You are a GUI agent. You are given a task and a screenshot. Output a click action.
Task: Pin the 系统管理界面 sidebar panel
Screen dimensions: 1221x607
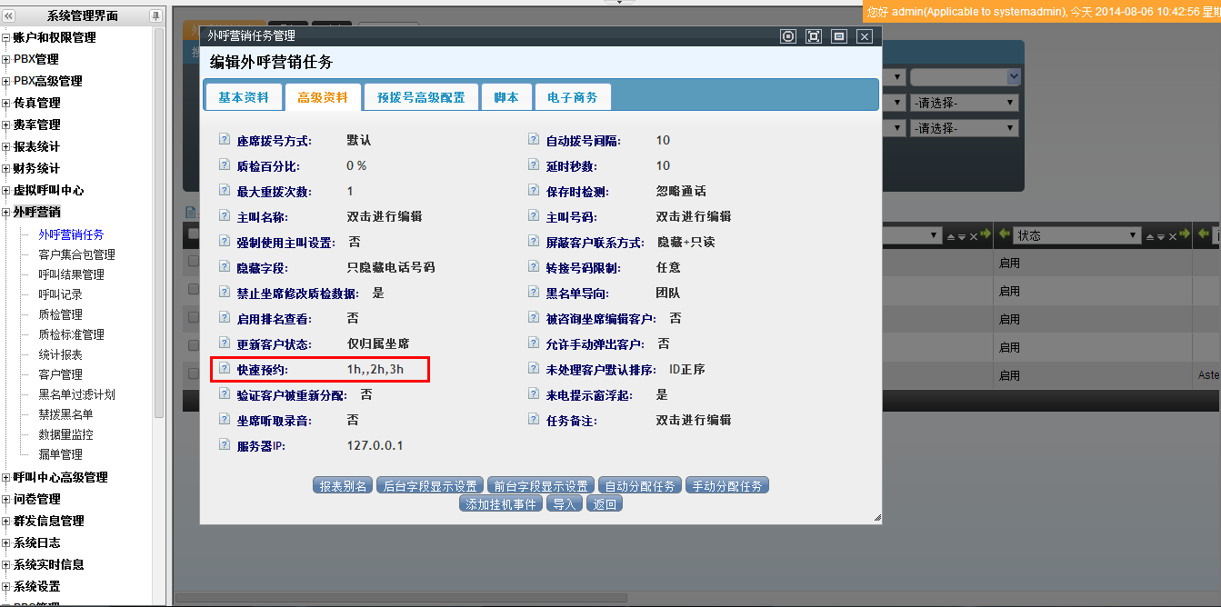click(155, 15)
